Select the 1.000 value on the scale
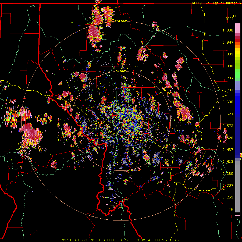Image resolution: width=242 pixels, height=242 pixels. click(228, 30)
